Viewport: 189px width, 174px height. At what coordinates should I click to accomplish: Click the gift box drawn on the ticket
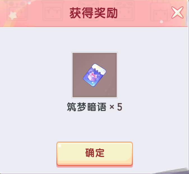[93, 77]
